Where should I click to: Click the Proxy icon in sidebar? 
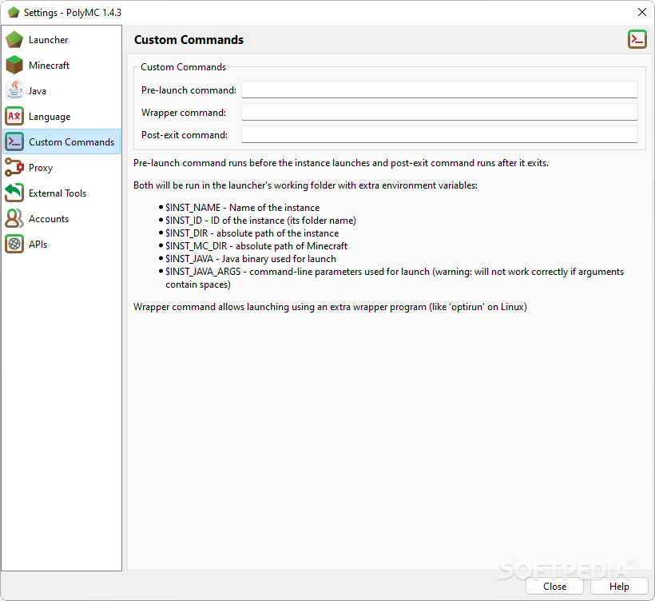click(14, 167)
